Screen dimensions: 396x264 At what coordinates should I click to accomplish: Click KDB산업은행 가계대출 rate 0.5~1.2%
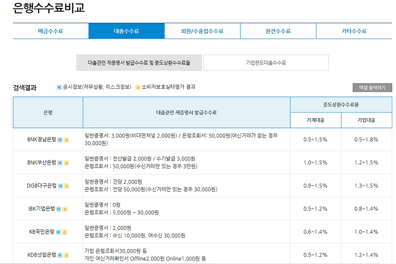click(x=315, y=255)
